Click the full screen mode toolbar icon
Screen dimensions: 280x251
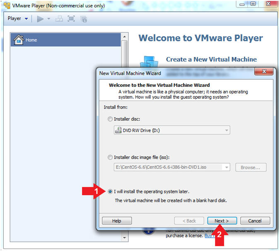click(71, 19)
